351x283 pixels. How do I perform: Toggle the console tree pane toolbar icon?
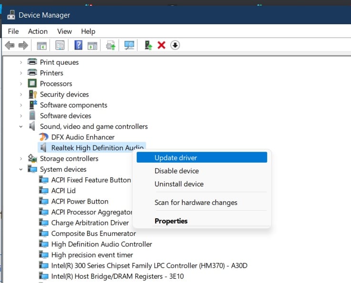click(41, 46)
